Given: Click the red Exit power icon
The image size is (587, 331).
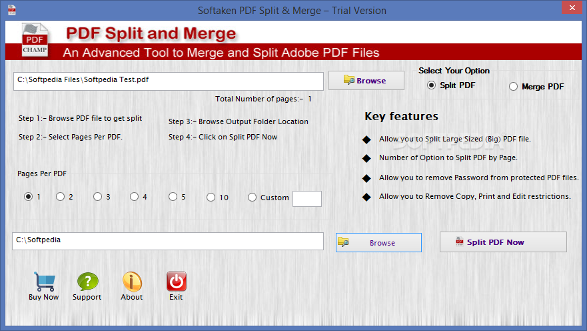Looking at the screenshot, I should (177, 281).
